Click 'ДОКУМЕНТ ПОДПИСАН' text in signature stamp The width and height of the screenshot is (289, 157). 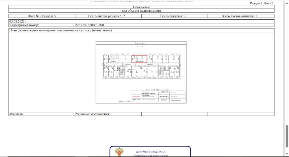click(151, 152)
